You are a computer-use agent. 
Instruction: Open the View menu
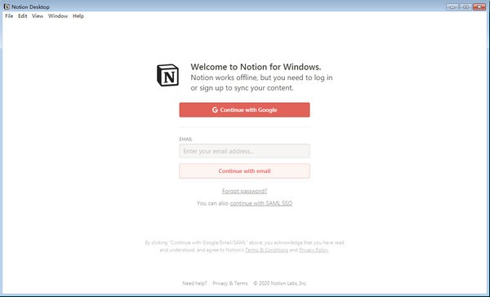coord(38,16)
